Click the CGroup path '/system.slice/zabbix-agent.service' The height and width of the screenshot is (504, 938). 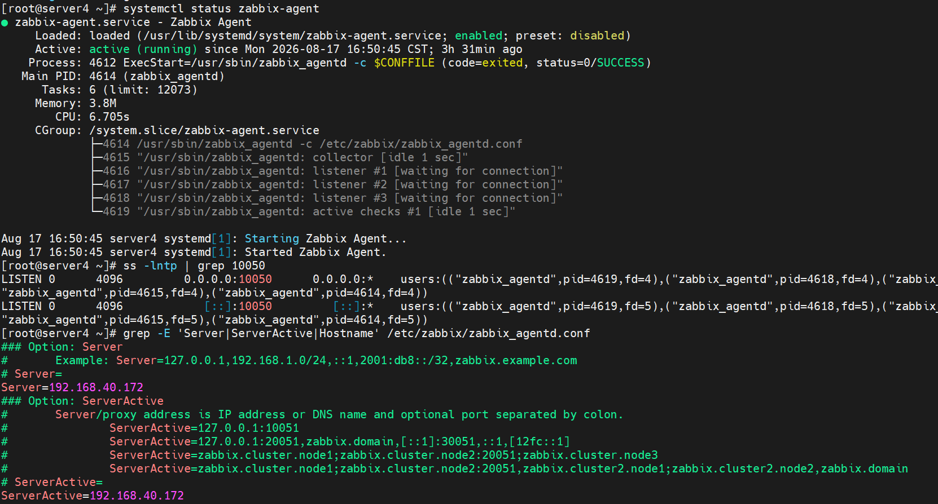click(x=204, y=130)
